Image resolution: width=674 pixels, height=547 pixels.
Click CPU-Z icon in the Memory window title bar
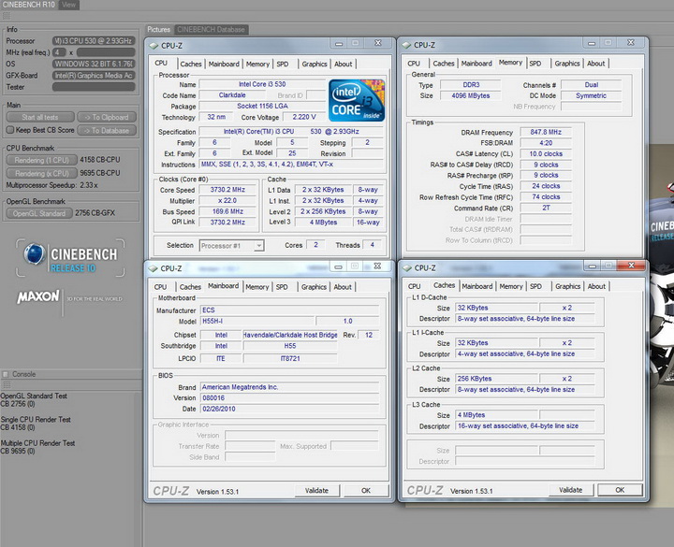[407, 45]
